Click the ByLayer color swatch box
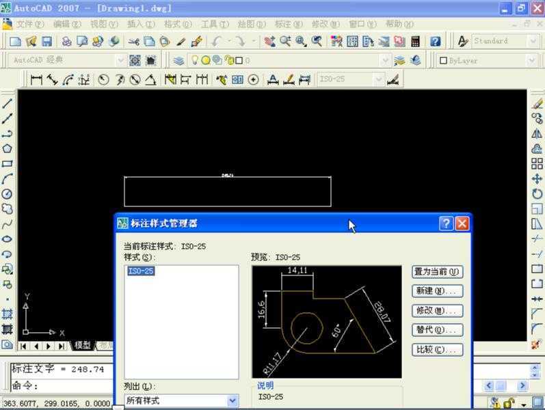 [x=443, y=60]
